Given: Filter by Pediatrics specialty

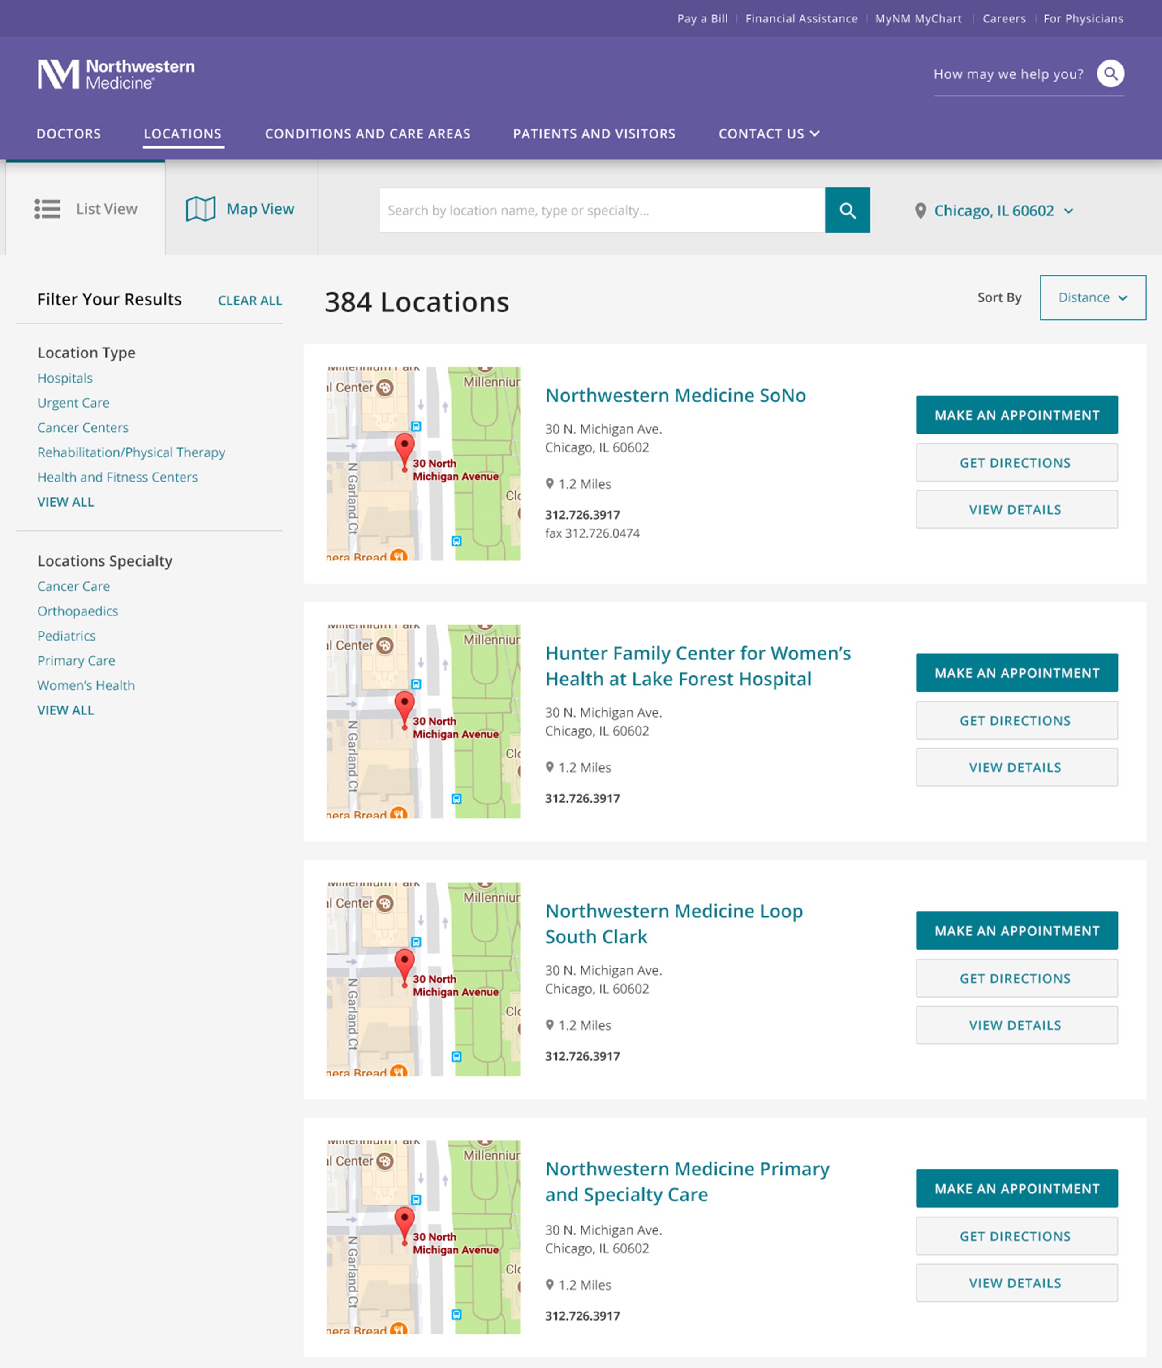Looking at the screenshot, I should click(x=66, y=636).
